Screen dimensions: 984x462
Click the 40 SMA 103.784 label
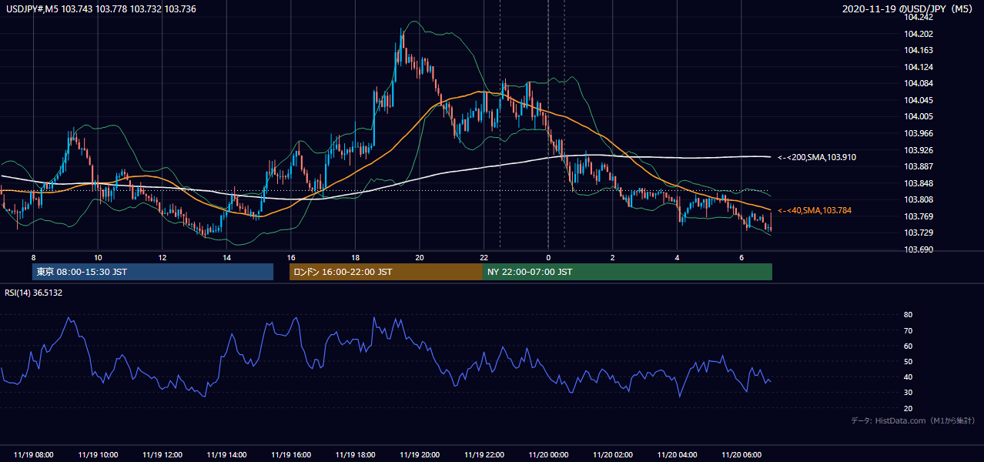[x=815, y=210]
